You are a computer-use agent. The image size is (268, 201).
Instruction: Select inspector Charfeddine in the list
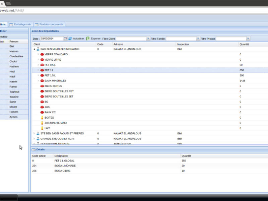(16, 56)
